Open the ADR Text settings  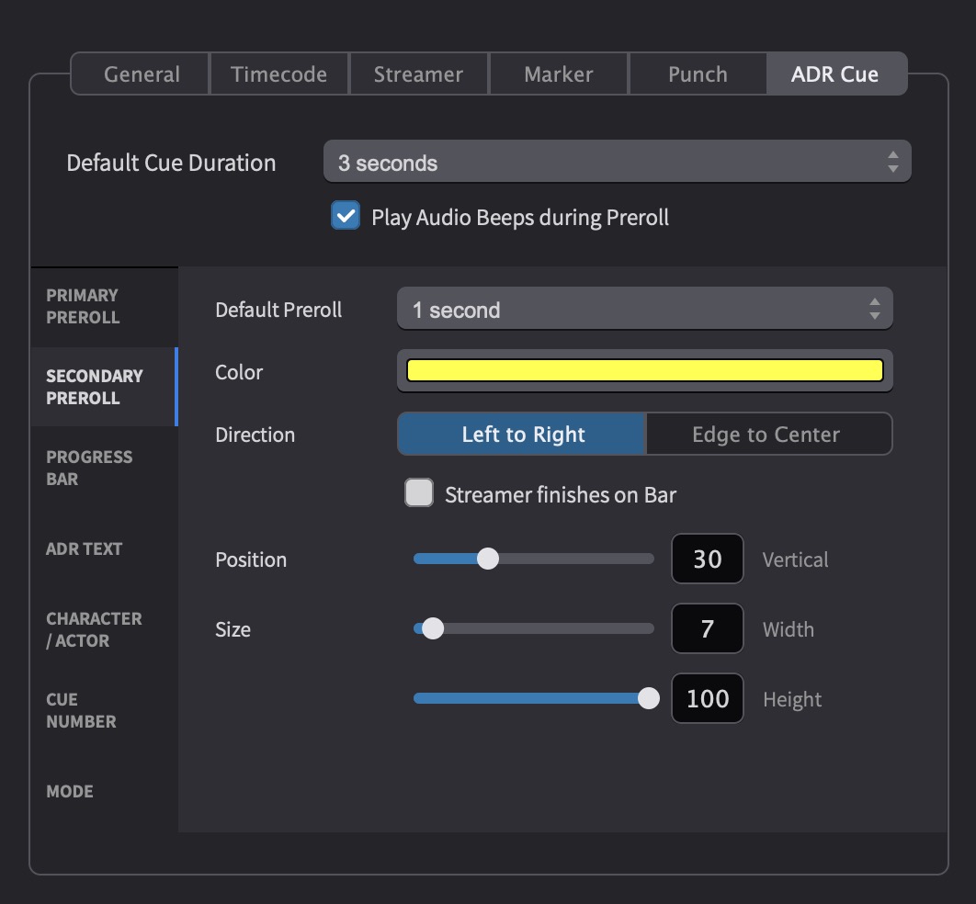pyautogui.click(x=83, y=548)
